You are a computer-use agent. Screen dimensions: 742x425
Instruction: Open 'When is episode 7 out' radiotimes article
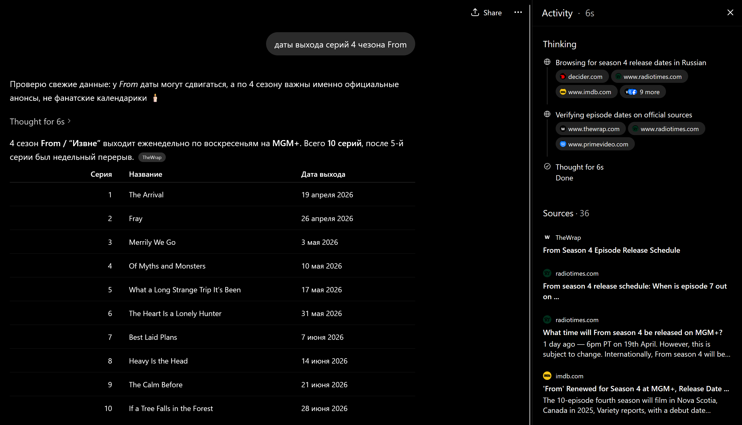[x=635, y=291]
